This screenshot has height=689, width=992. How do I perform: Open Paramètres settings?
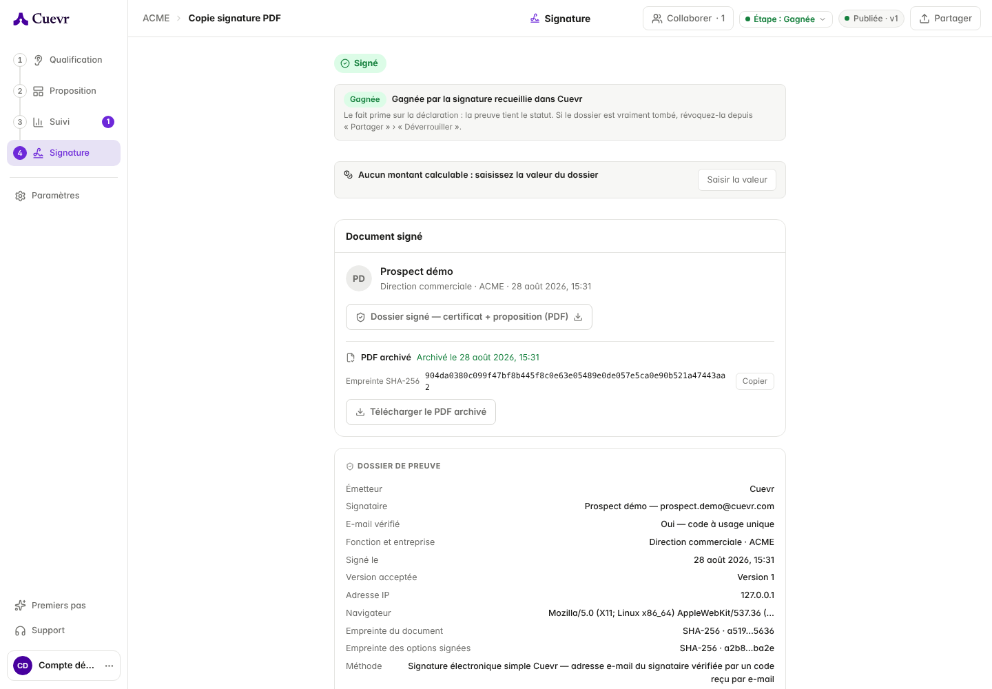tap(63, 196)
